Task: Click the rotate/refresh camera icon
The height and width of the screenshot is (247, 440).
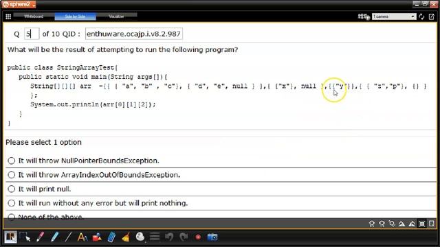Action: pyautogui.click(x=421, y=16)
